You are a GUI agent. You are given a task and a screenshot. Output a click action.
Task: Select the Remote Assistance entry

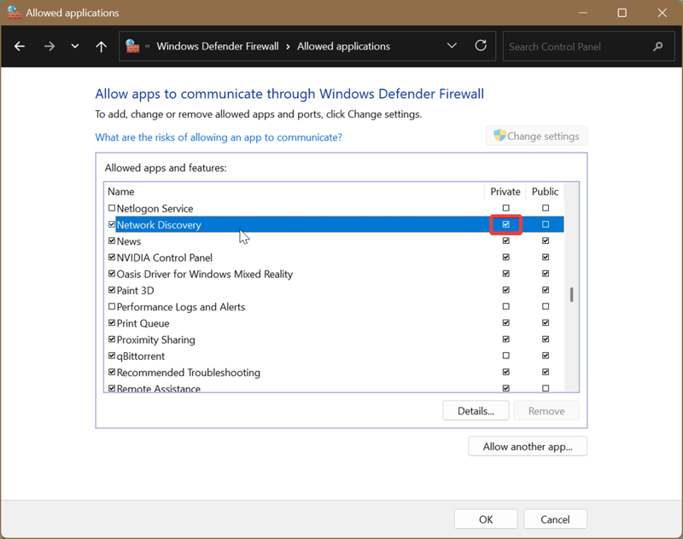(159, 388)
